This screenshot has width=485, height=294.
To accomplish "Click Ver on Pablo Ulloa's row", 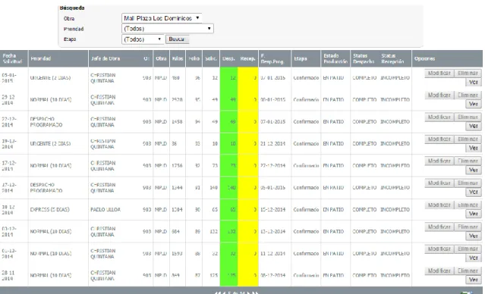I will click(x=474, y=214).
